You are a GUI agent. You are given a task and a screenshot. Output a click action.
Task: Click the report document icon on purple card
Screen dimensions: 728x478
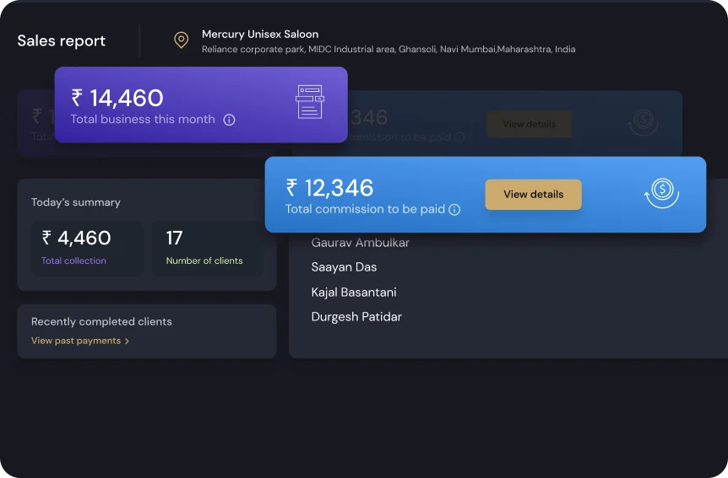tap(309, 102)
